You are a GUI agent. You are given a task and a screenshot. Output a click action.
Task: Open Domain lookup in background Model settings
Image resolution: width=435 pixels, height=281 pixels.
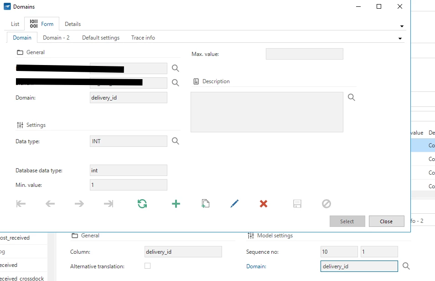[406, 266]
